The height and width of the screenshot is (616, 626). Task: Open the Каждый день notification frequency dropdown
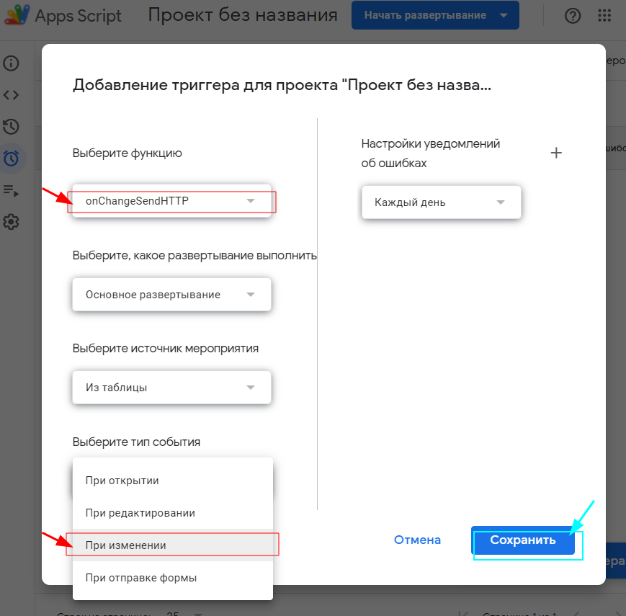click(x=441, y=202)
